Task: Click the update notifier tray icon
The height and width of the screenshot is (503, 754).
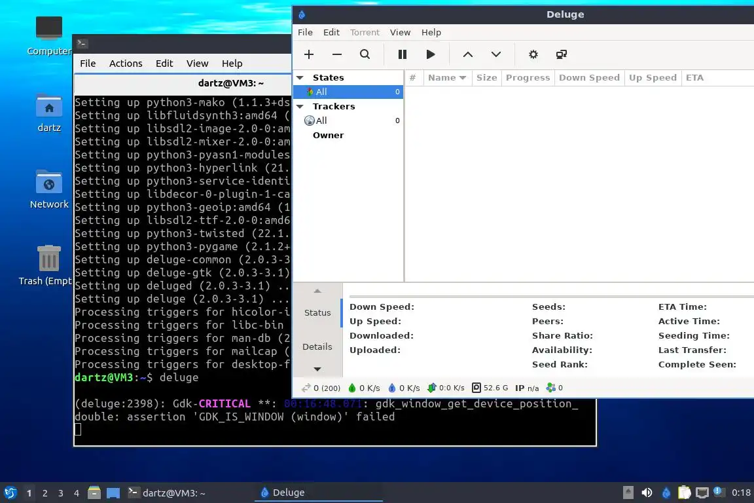Action: [718, 491]
